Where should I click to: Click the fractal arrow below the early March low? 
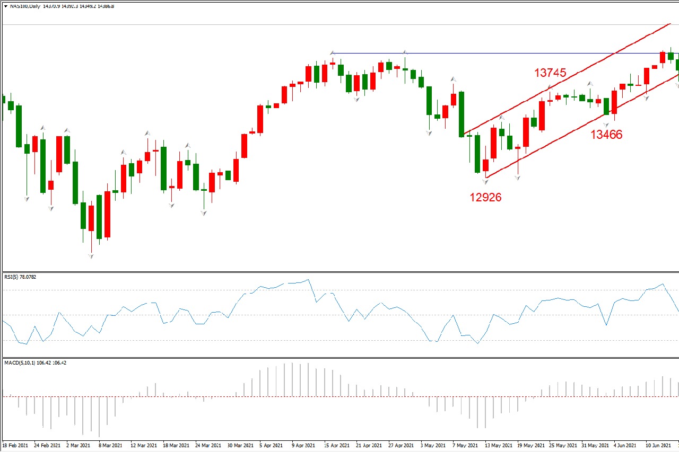point(91,256)
